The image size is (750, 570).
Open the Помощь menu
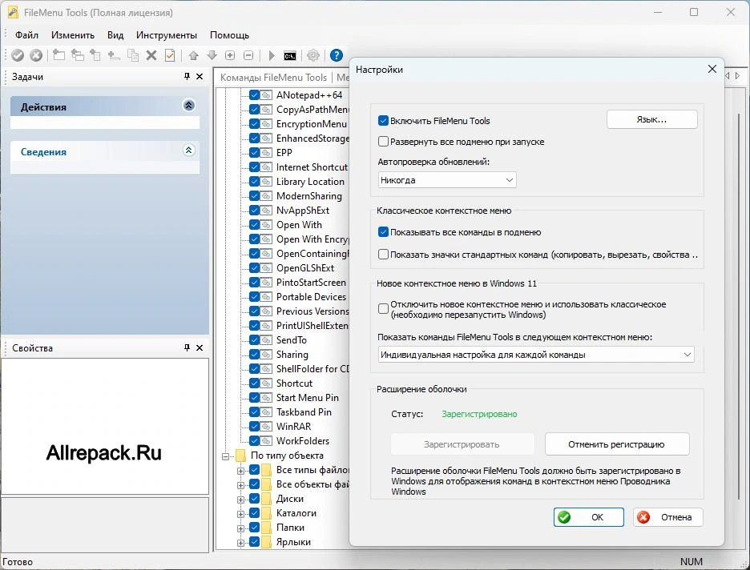pyautogui.click(x=230, y=35)
